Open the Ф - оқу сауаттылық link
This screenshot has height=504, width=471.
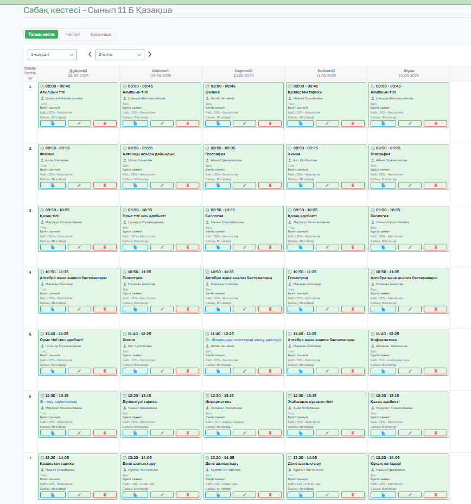pyautogui.click(x=59, y=402)
